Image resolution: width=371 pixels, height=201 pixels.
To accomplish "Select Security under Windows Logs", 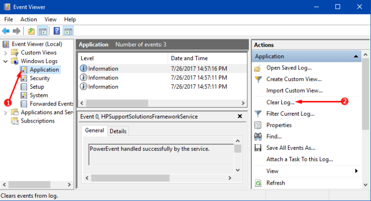I will pos(40,78).
